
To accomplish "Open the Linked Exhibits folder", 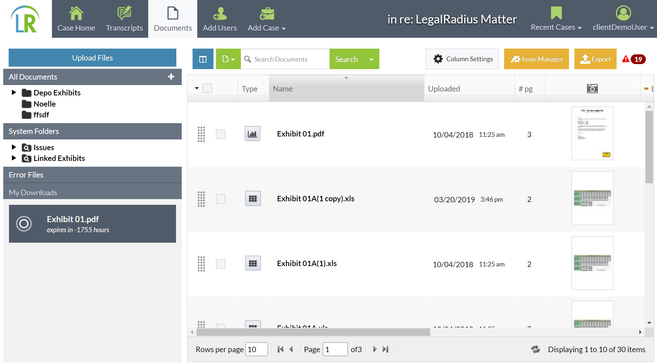I will (x=59, y=158).
